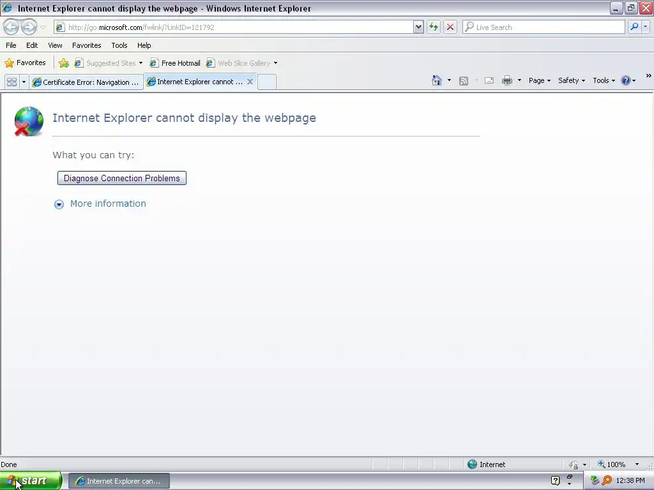Click the Print icon
Screen dimensions: 654x490
click(x=506, y=80)
